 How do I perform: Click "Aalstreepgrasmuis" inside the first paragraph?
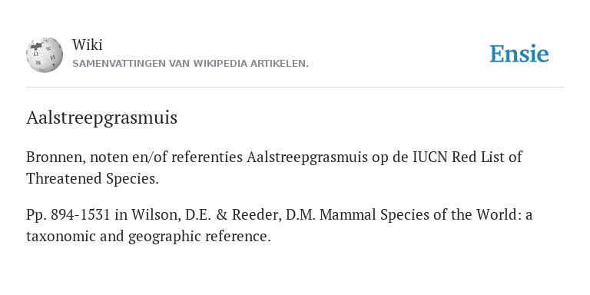coord(307,157)
